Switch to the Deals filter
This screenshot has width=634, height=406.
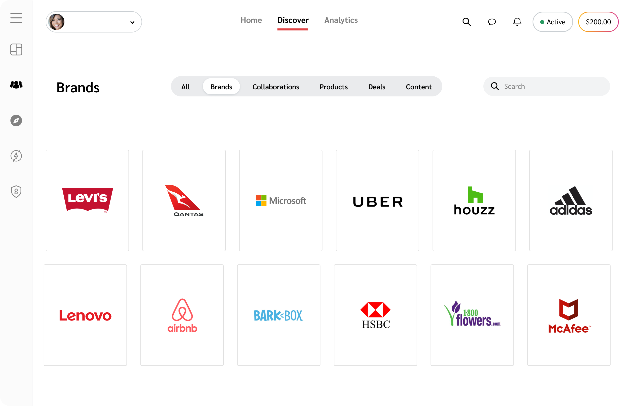pyautogui.click(x=376, y=87)
